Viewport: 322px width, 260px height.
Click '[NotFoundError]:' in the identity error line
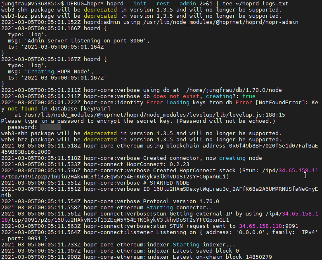[x=282, y=102]
